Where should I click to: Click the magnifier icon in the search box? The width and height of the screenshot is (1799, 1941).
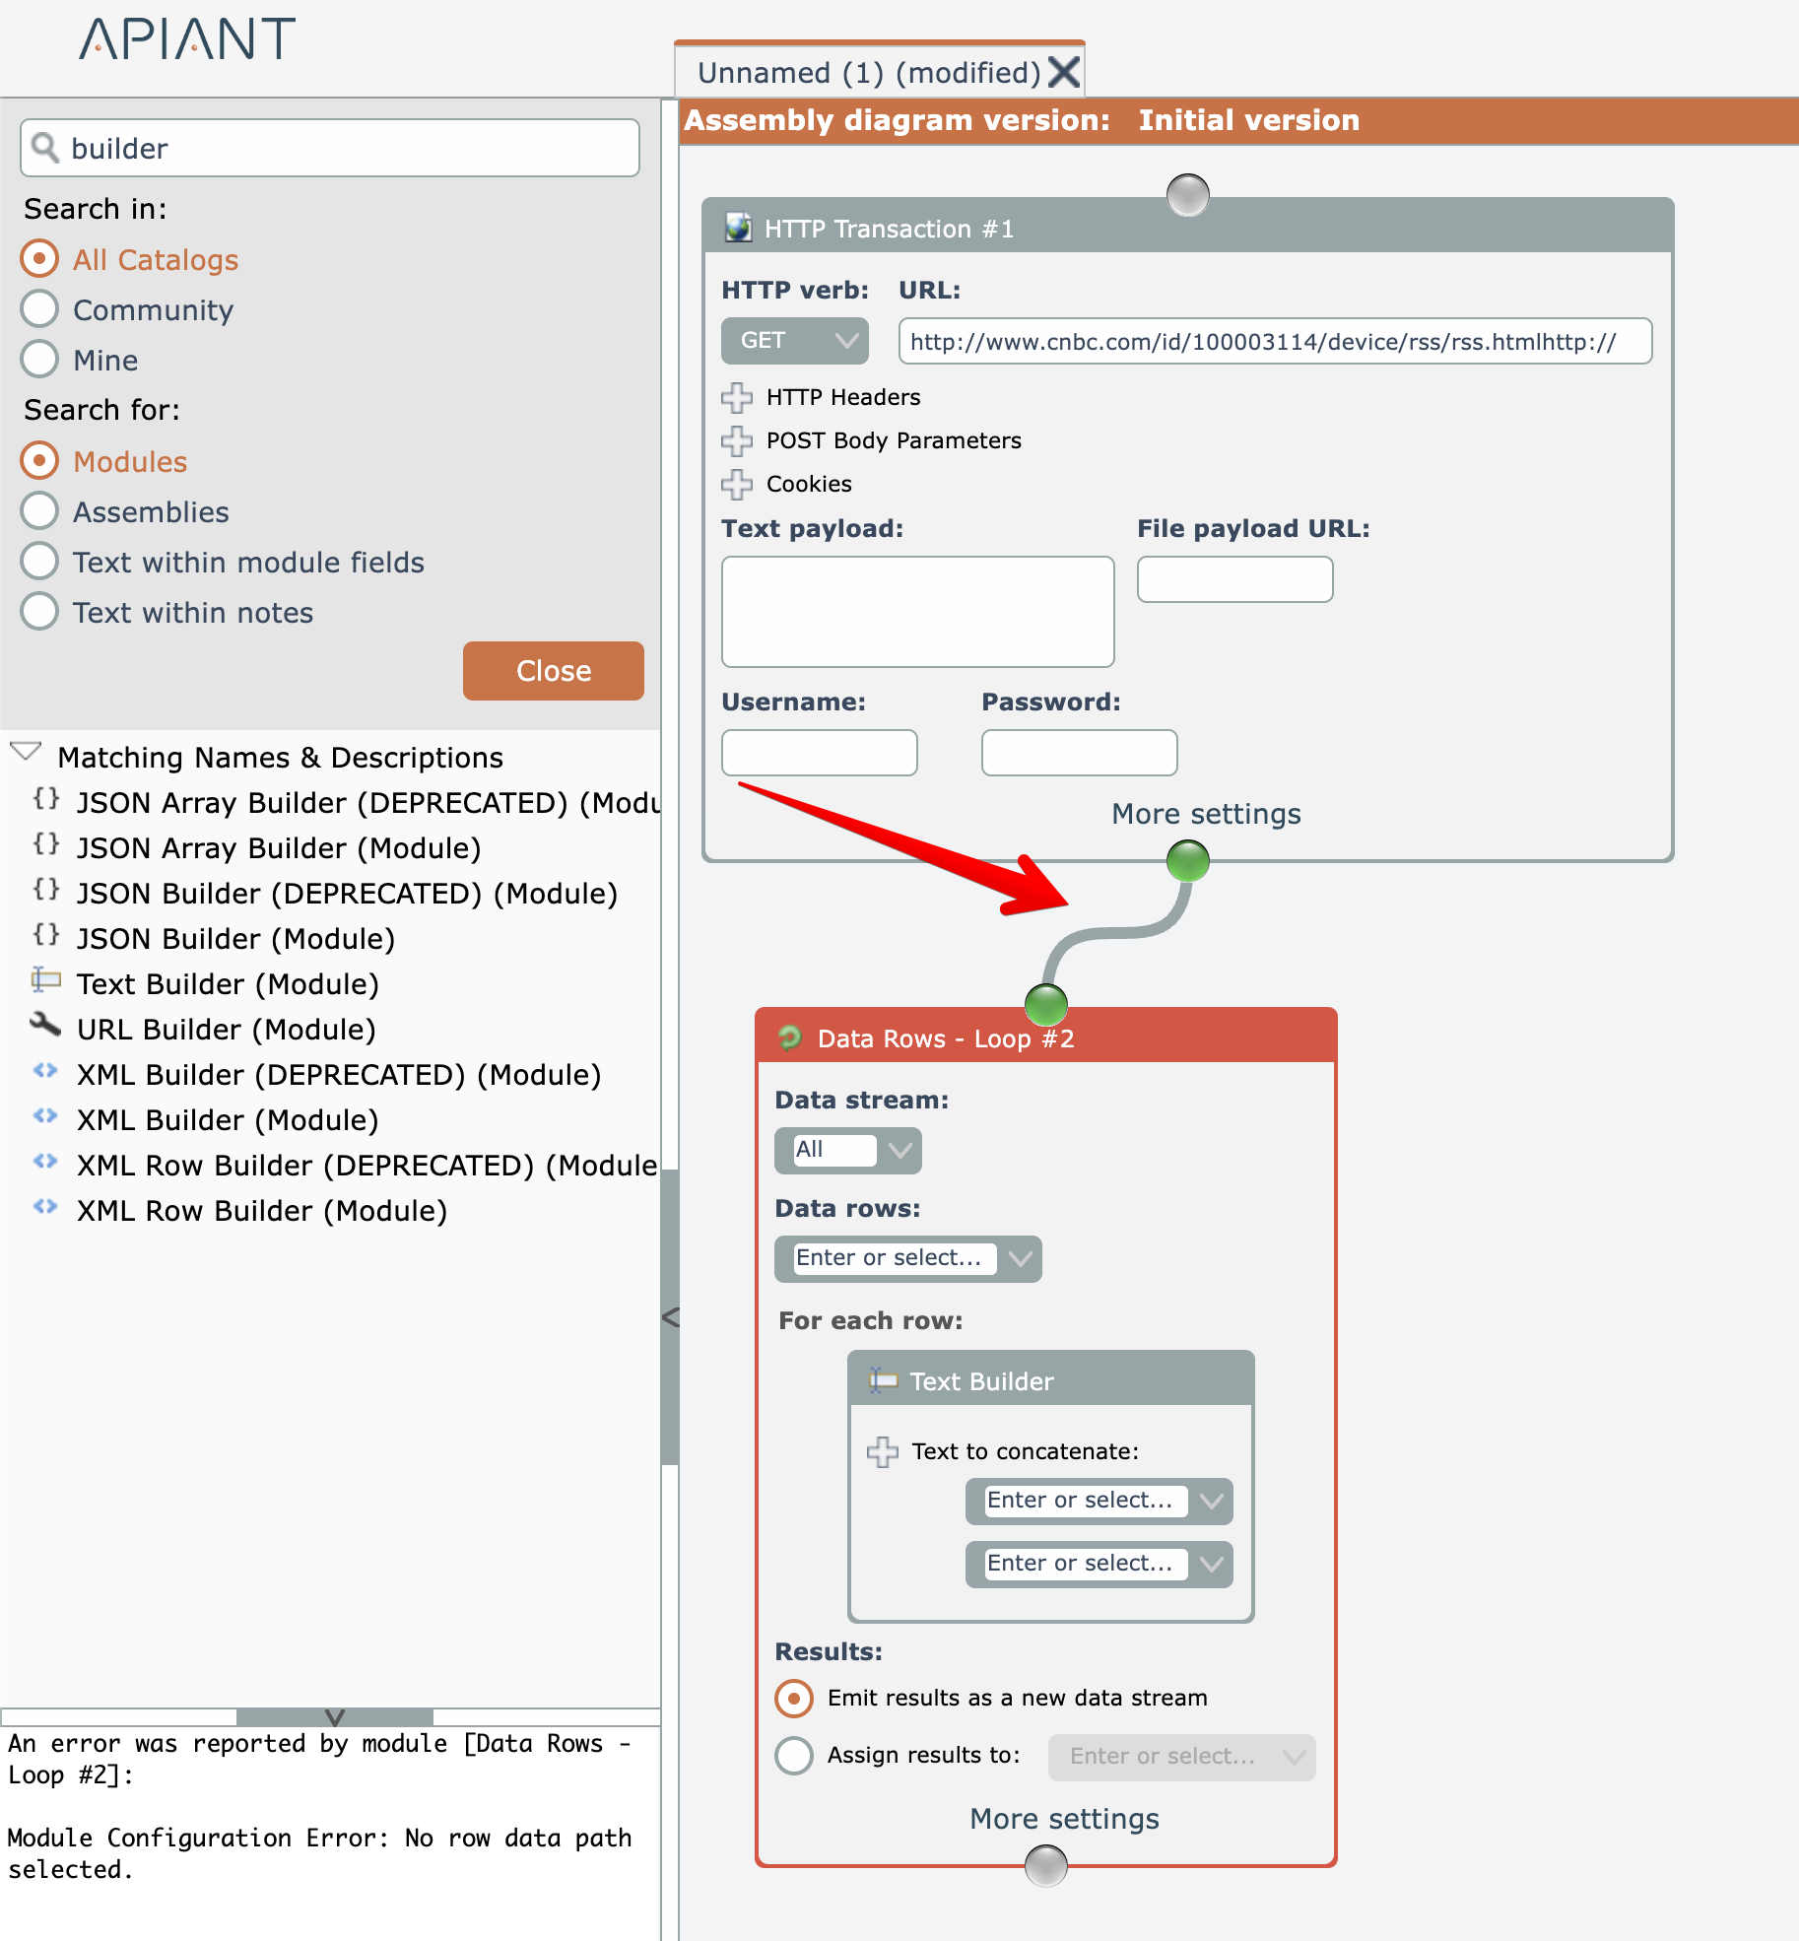(x=45, y=148)
